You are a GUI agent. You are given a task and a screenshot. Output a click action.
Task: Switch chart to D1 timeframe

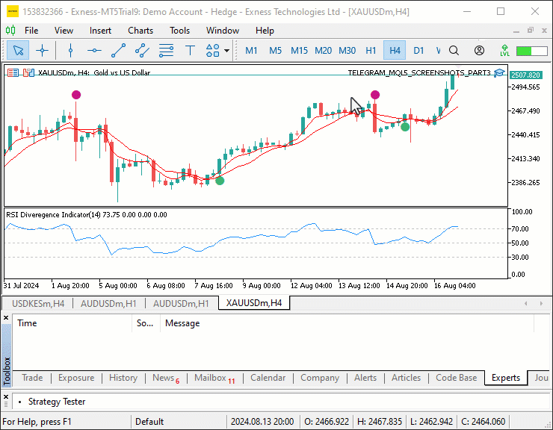pos(418,51)
